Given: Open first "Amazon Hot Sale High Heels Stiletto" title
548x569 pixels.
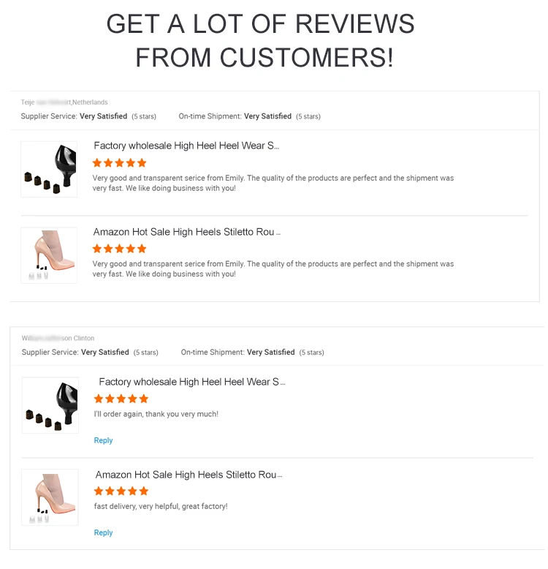Looking at the screenshot, I should point(186,232).
